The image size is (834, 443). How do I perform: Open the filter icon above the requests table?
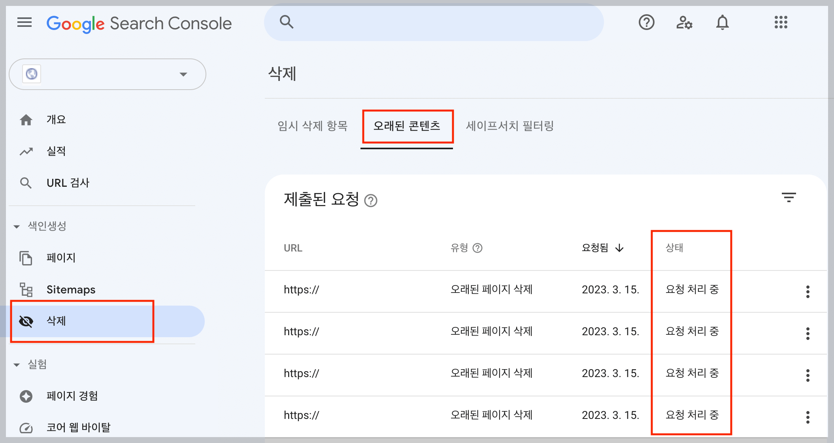point(789,197)
